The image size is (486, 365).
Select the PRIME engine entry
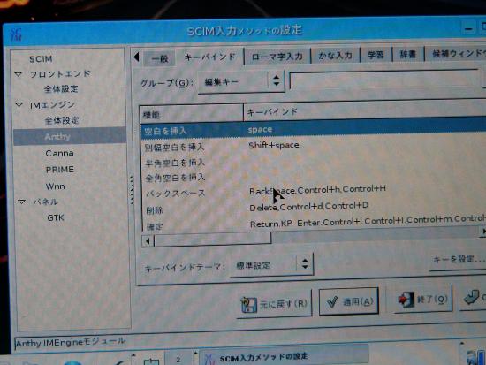tap(60, 170)
